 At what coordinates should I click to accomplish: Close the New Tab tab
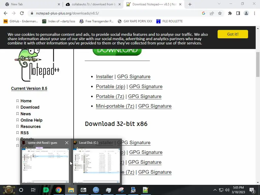point(59,5)
